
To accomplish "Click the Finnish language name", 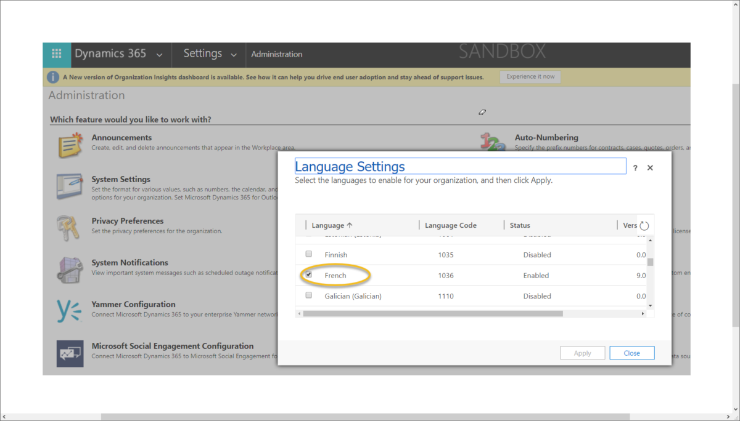I will 336,254.
